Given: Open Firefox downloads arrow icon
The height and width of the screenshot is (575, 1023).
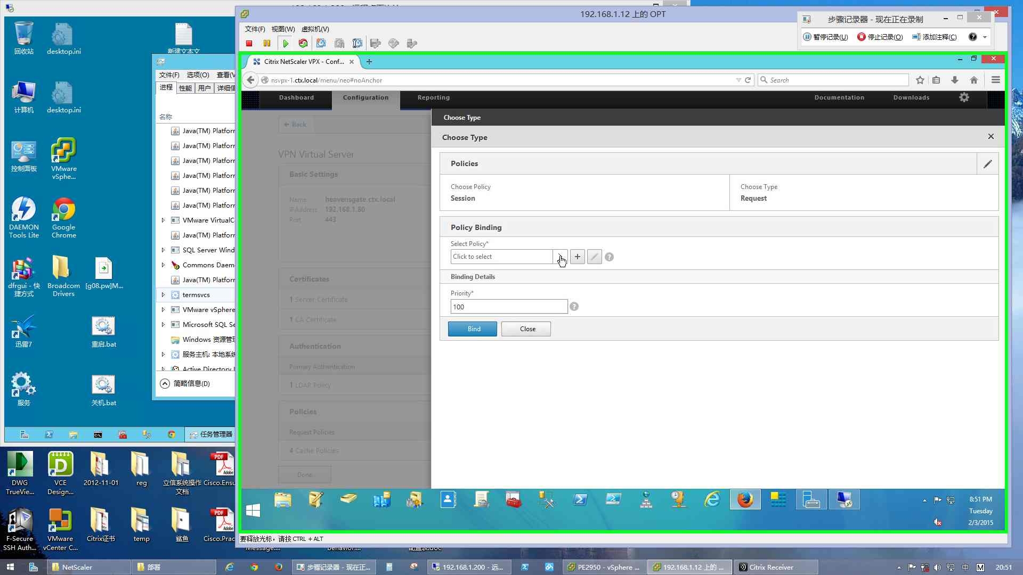Looking at the screenshot, I should tap(955, 80).
